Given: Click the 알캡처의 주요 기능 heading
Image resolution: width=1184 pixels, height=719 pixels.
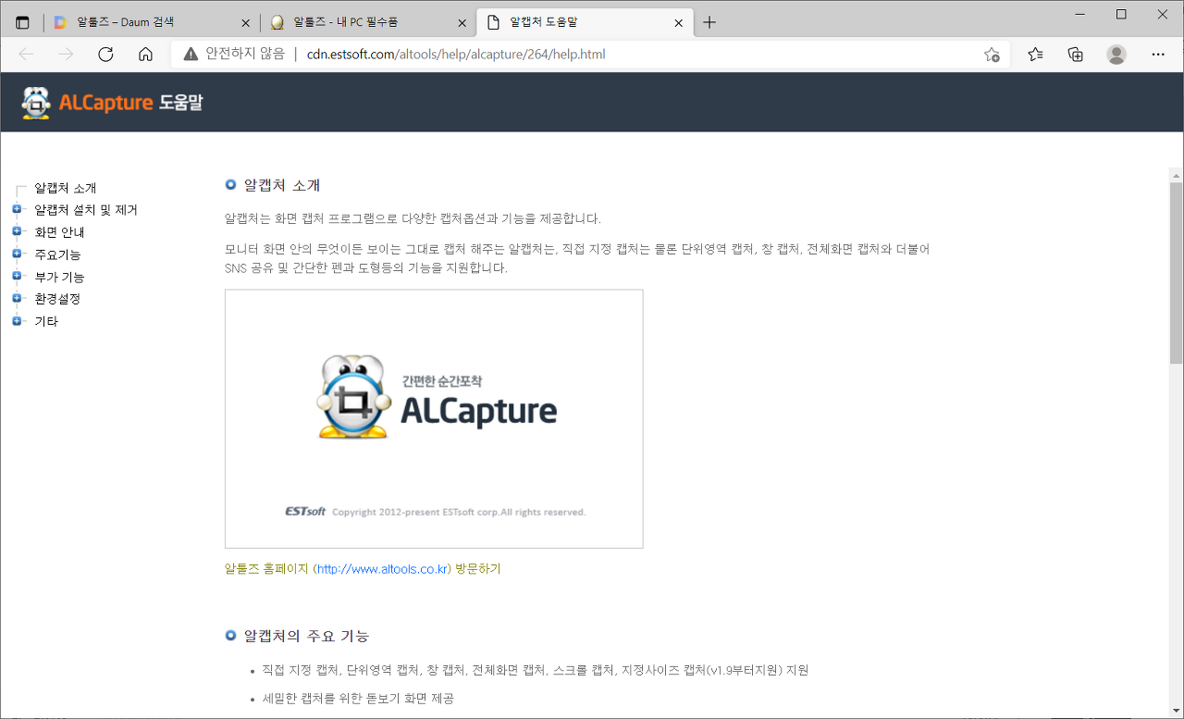Looking at the screenshot, I should 306,636.
